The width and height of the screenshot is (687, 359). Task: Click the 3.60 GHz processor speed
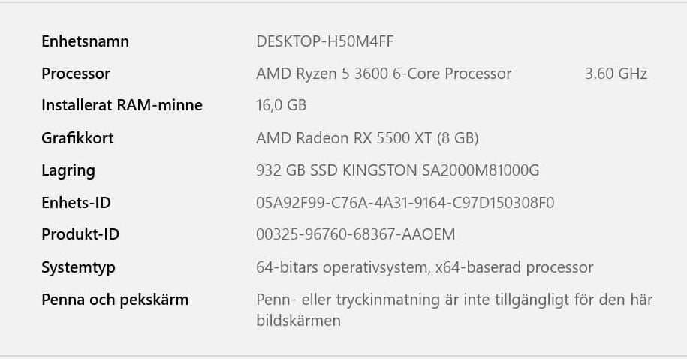[x=616, y=74]
